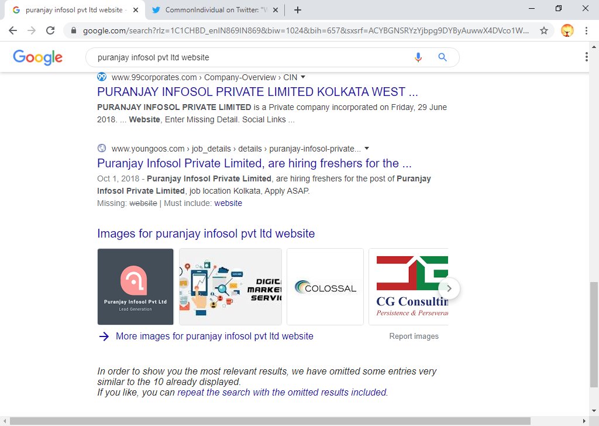Click youngoos.com breadcrumb URL text
The image size is (599, 426).
click(236, 149)
